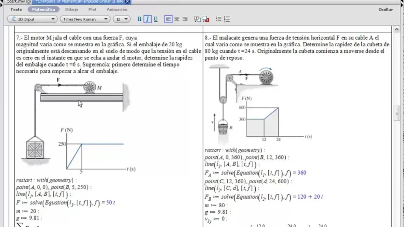Apply bulleted list formatting
Viewport: 404px width, 227px height.
(x=219, y=19)
